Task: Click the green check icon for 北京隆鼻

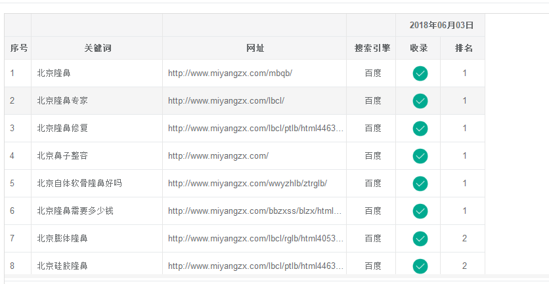Action: [420, 73]
